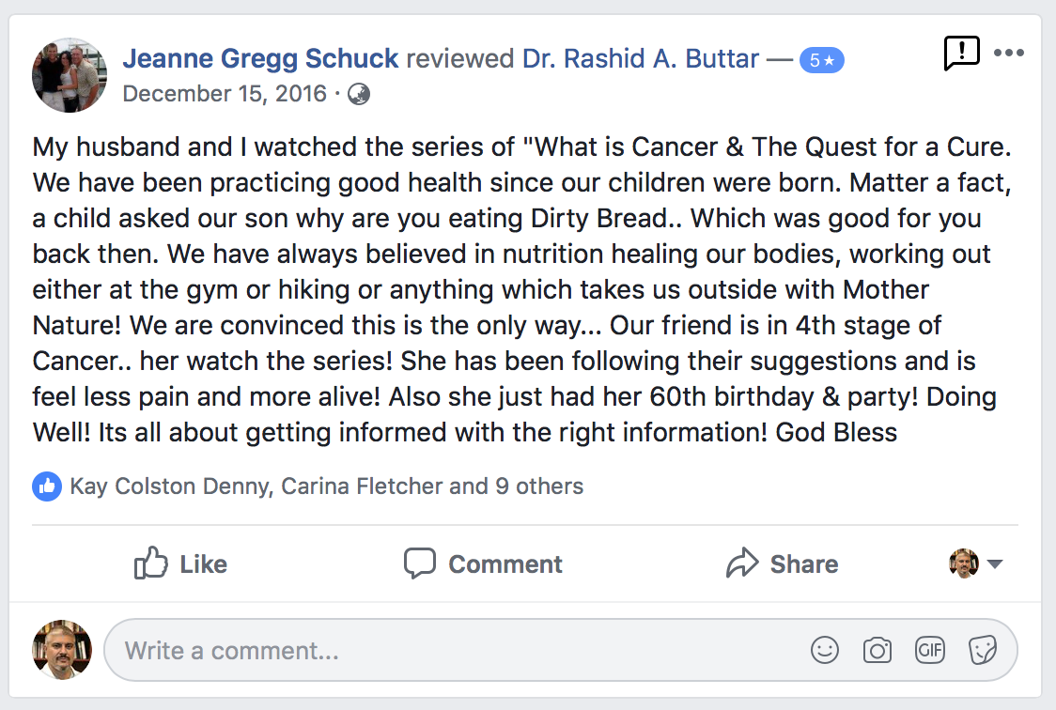Like this review post
The height and width of the screenshot is (710, 1056).
click(180, 563)
